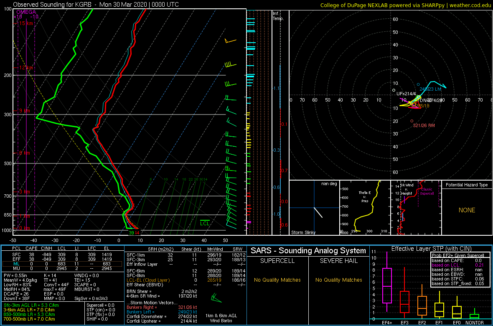Viewport: 493px width, 326px height.
Task: Click No Quality Matches under SEVERE HAIL
Action: click(x=338, y=280)
